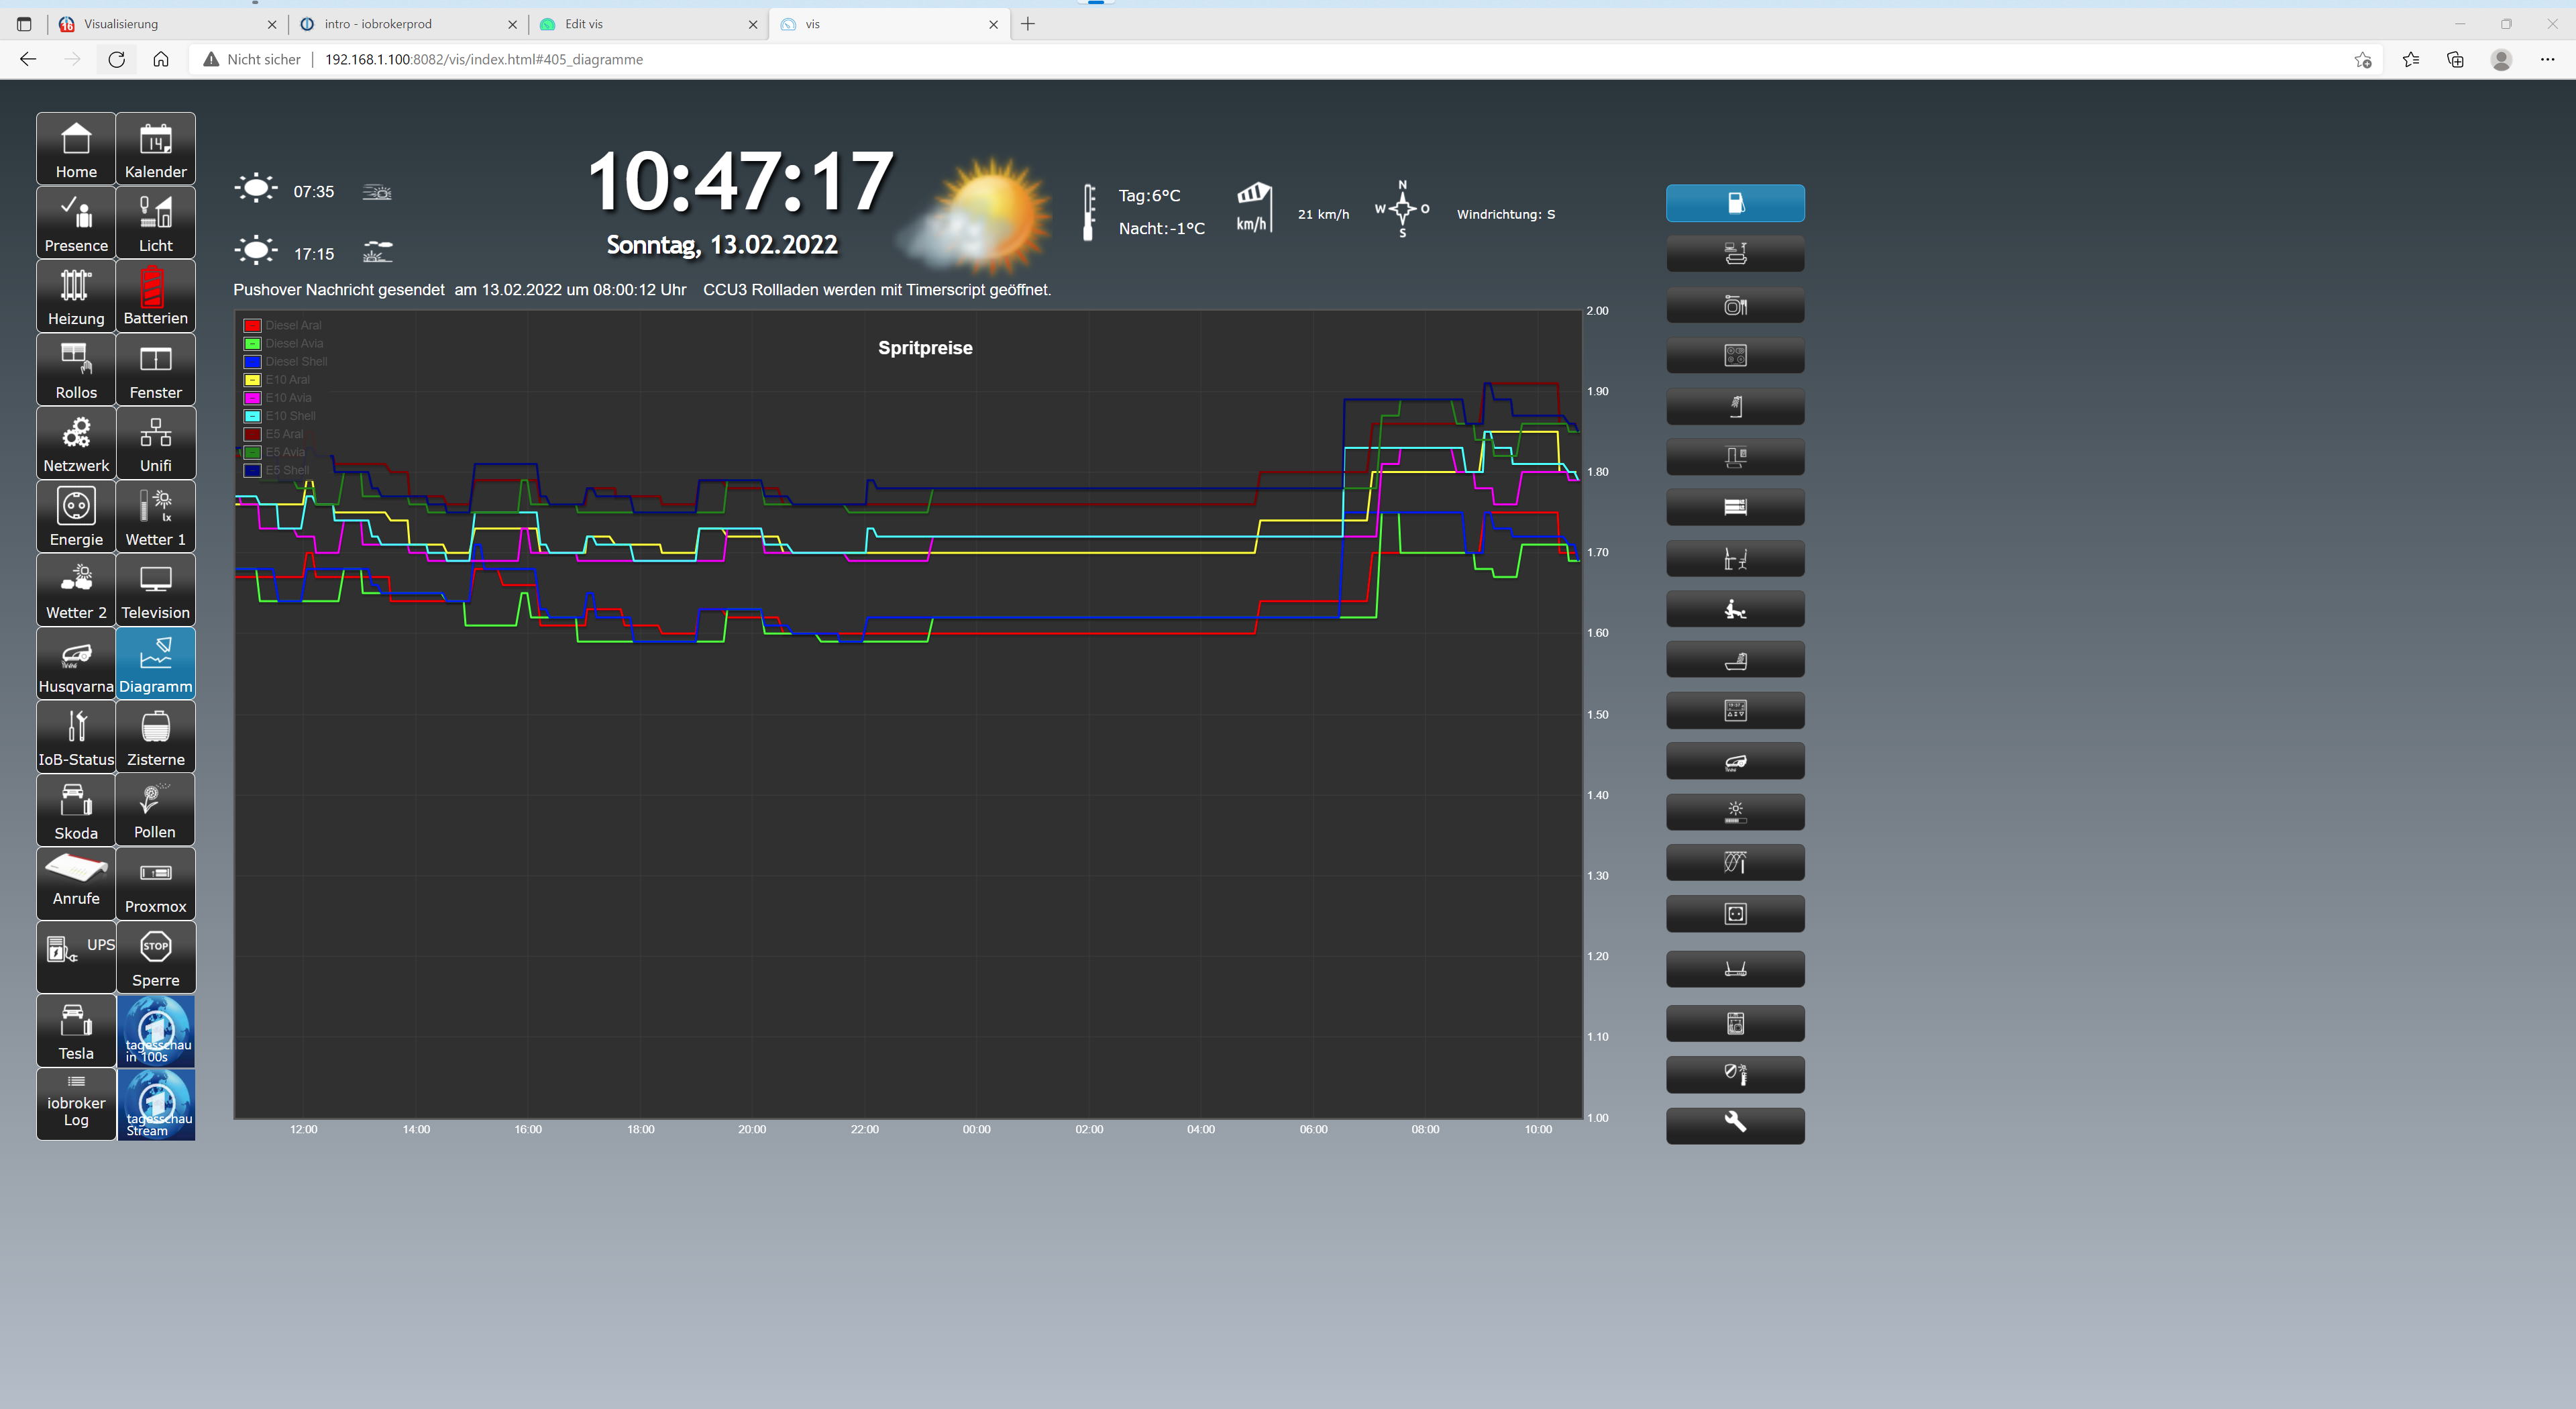Open the Batterien tile with red battery

click(x=155, y=296)
